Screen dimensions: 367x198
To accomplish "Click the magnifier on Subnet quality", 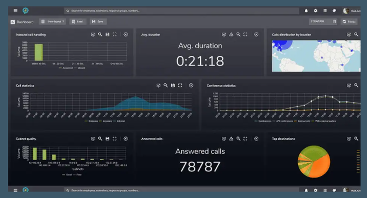I will point(100,138).
